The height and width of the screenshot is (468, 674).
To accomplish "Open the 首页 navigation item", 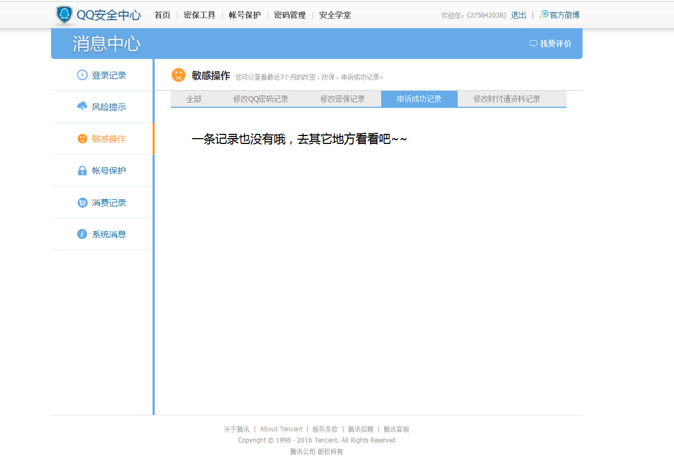I will point(162,15).
